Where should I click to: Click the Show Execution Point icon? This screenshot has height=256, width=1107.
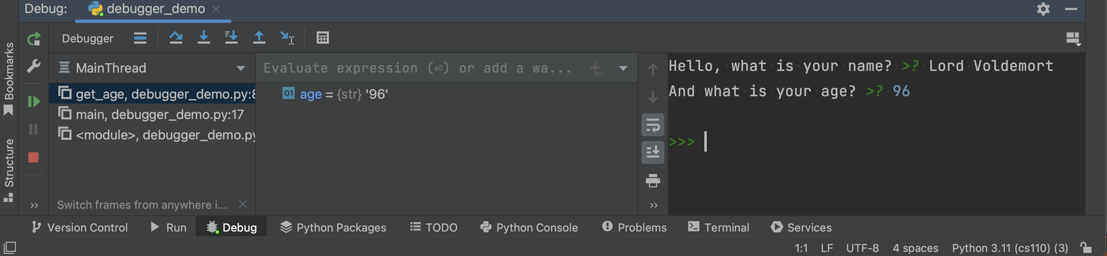pyautogui.click(x=140, y=38)
